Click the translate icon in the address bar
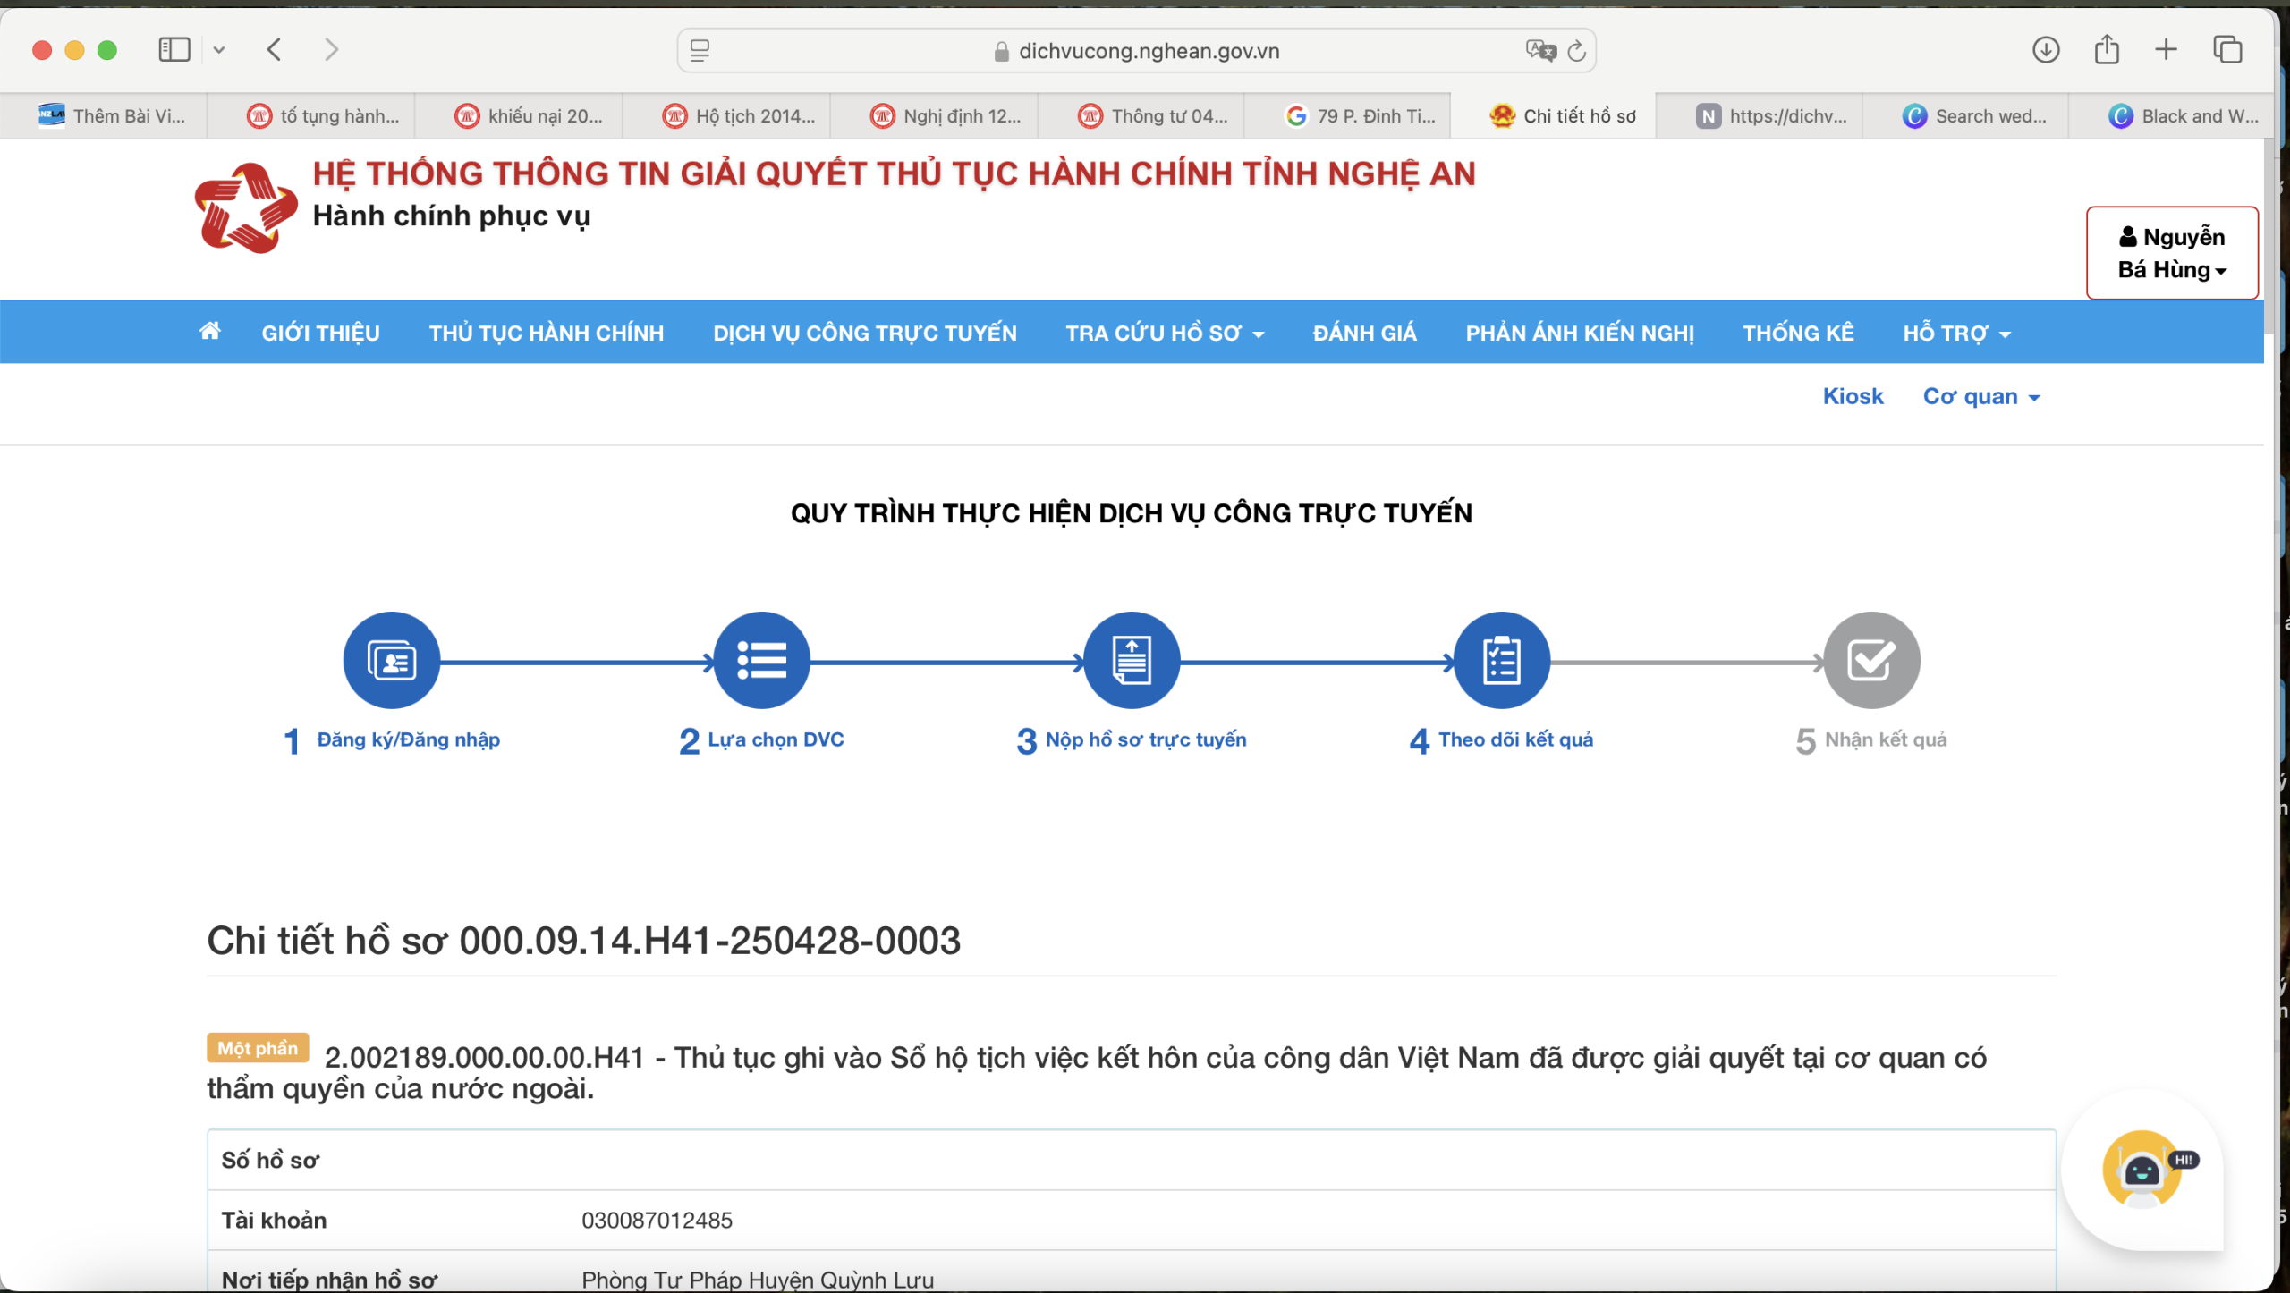 [x=1540, y=50]
